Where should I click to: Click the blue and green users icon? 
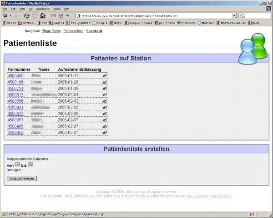[x=253, y=49]
